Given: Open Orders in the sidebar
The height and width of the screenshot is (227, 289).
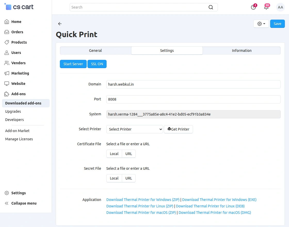Looking at the screenshot, I should click(x=17, y=32).
